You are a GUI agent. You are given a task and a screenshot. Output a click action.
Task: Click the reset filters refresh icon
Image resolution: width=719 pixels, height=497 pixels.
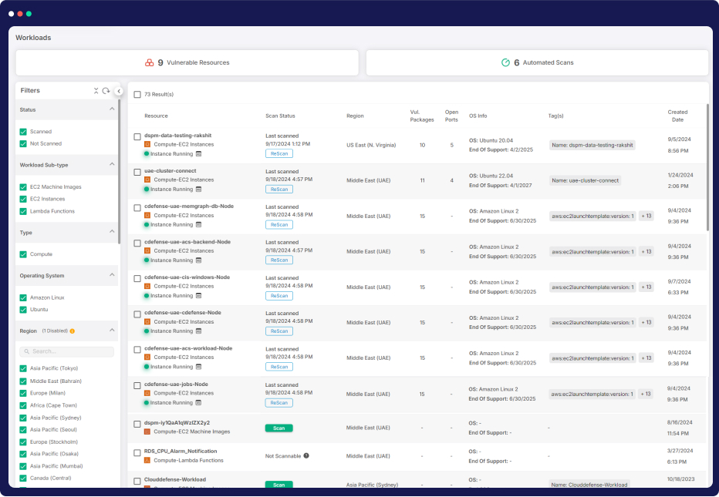point(106,91)
